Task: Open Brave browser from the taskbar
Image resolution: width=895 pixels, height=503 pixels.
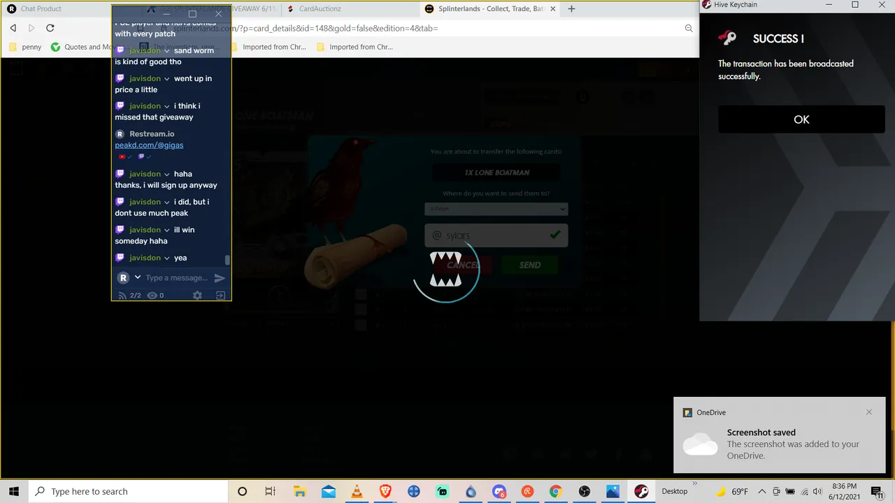Action: pos(385,491)
